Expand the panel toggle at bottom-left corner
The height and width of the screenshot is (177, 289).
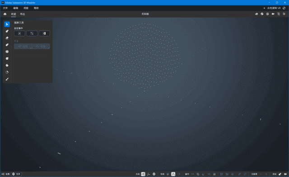pos(3,174)
